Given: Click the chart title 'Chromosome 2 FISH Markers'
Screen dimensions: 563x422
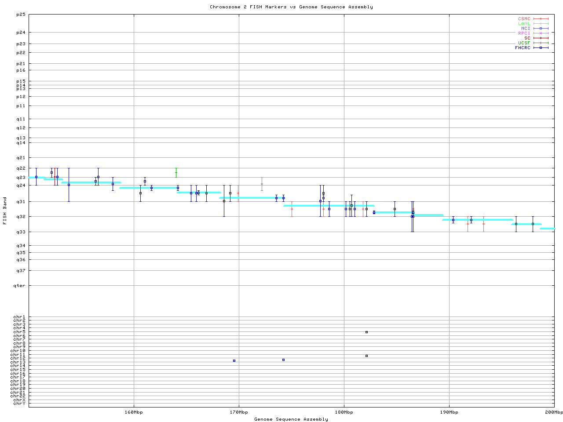Looking at the screenshot, I should coord(291,7).
